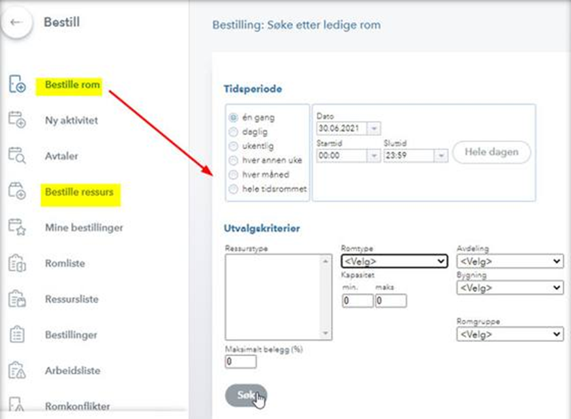Choose the 'hver måned' radio button

point(234,175)
